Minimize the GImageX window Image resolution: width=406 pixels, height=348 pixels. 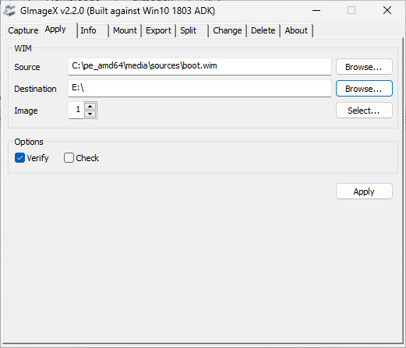316,11
